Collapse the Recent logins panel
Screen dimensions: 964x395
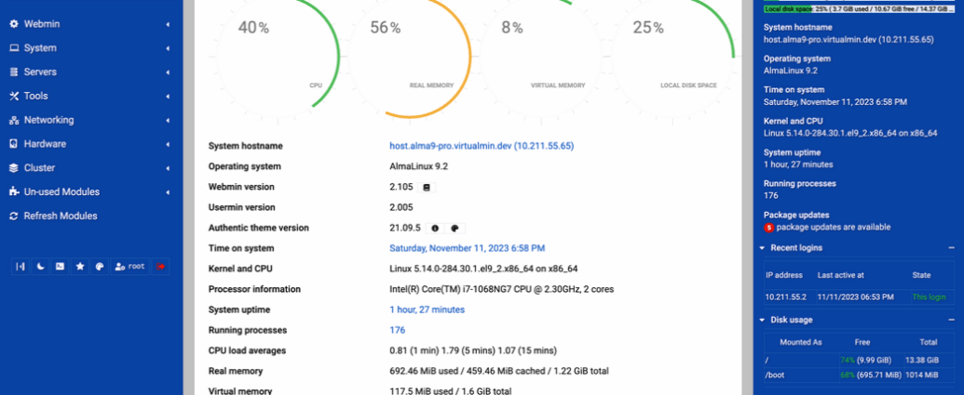click(951, 248)
